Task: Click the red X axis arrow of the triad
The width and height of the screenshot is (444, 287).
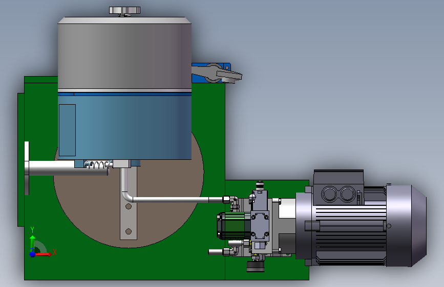Action: [x=43, y=254]
